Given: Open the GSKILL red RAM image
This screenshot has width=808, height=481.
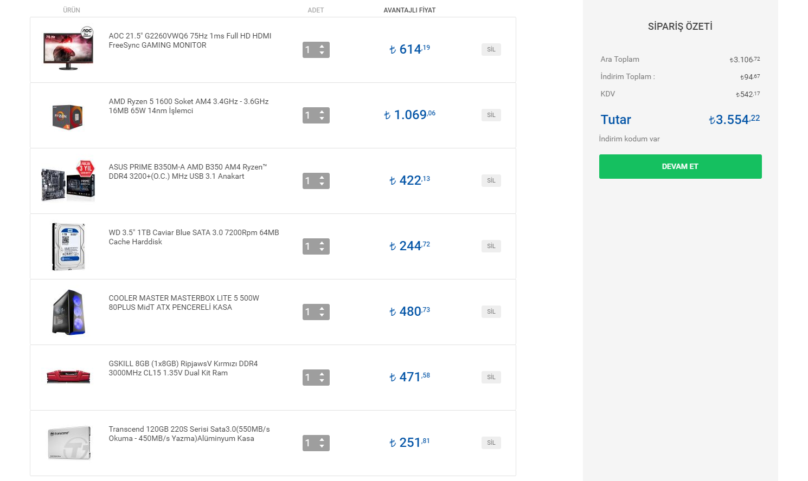Looking at the screenshot, I should (x=68, y=376).
